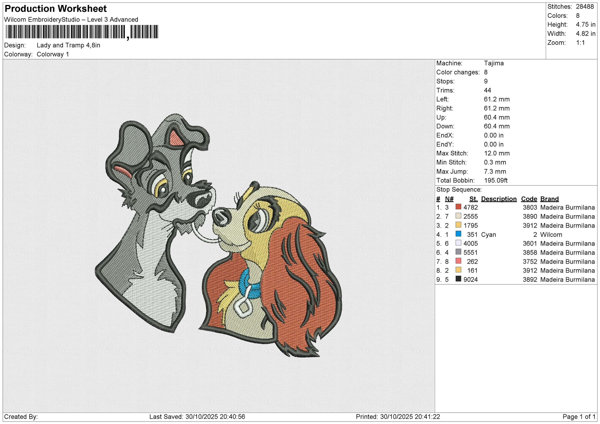Click the Machine value "Tajima"

point(494,63)
